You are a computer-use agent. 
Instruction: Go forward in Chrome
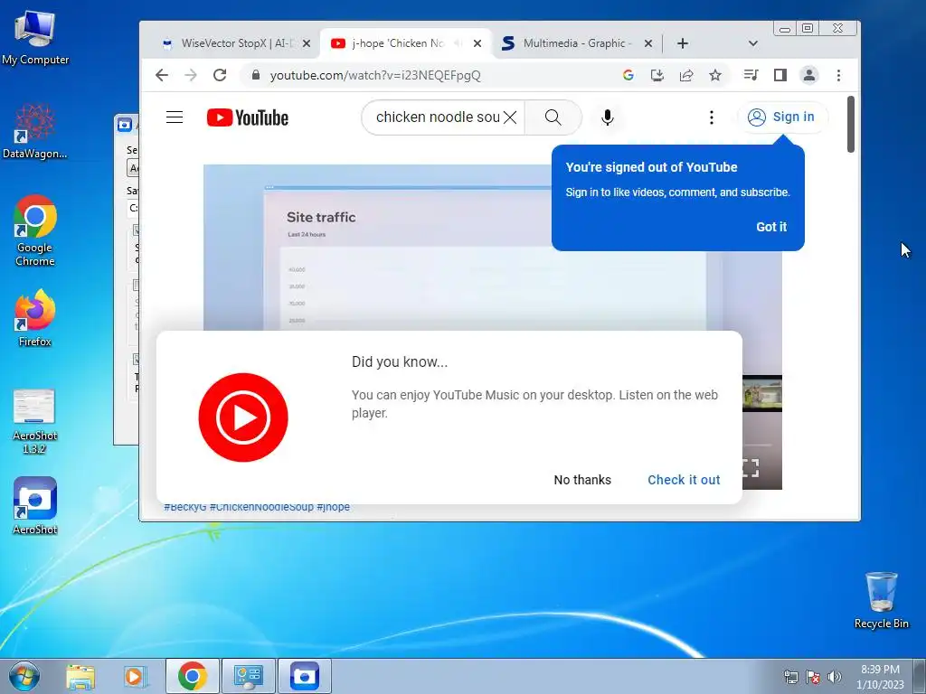[191, 75]
